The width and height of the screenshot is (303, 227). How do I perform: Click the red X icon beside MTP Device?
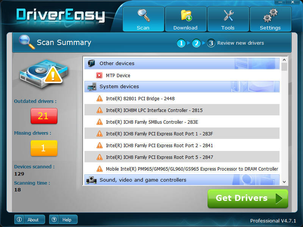(x=99, y=75)
